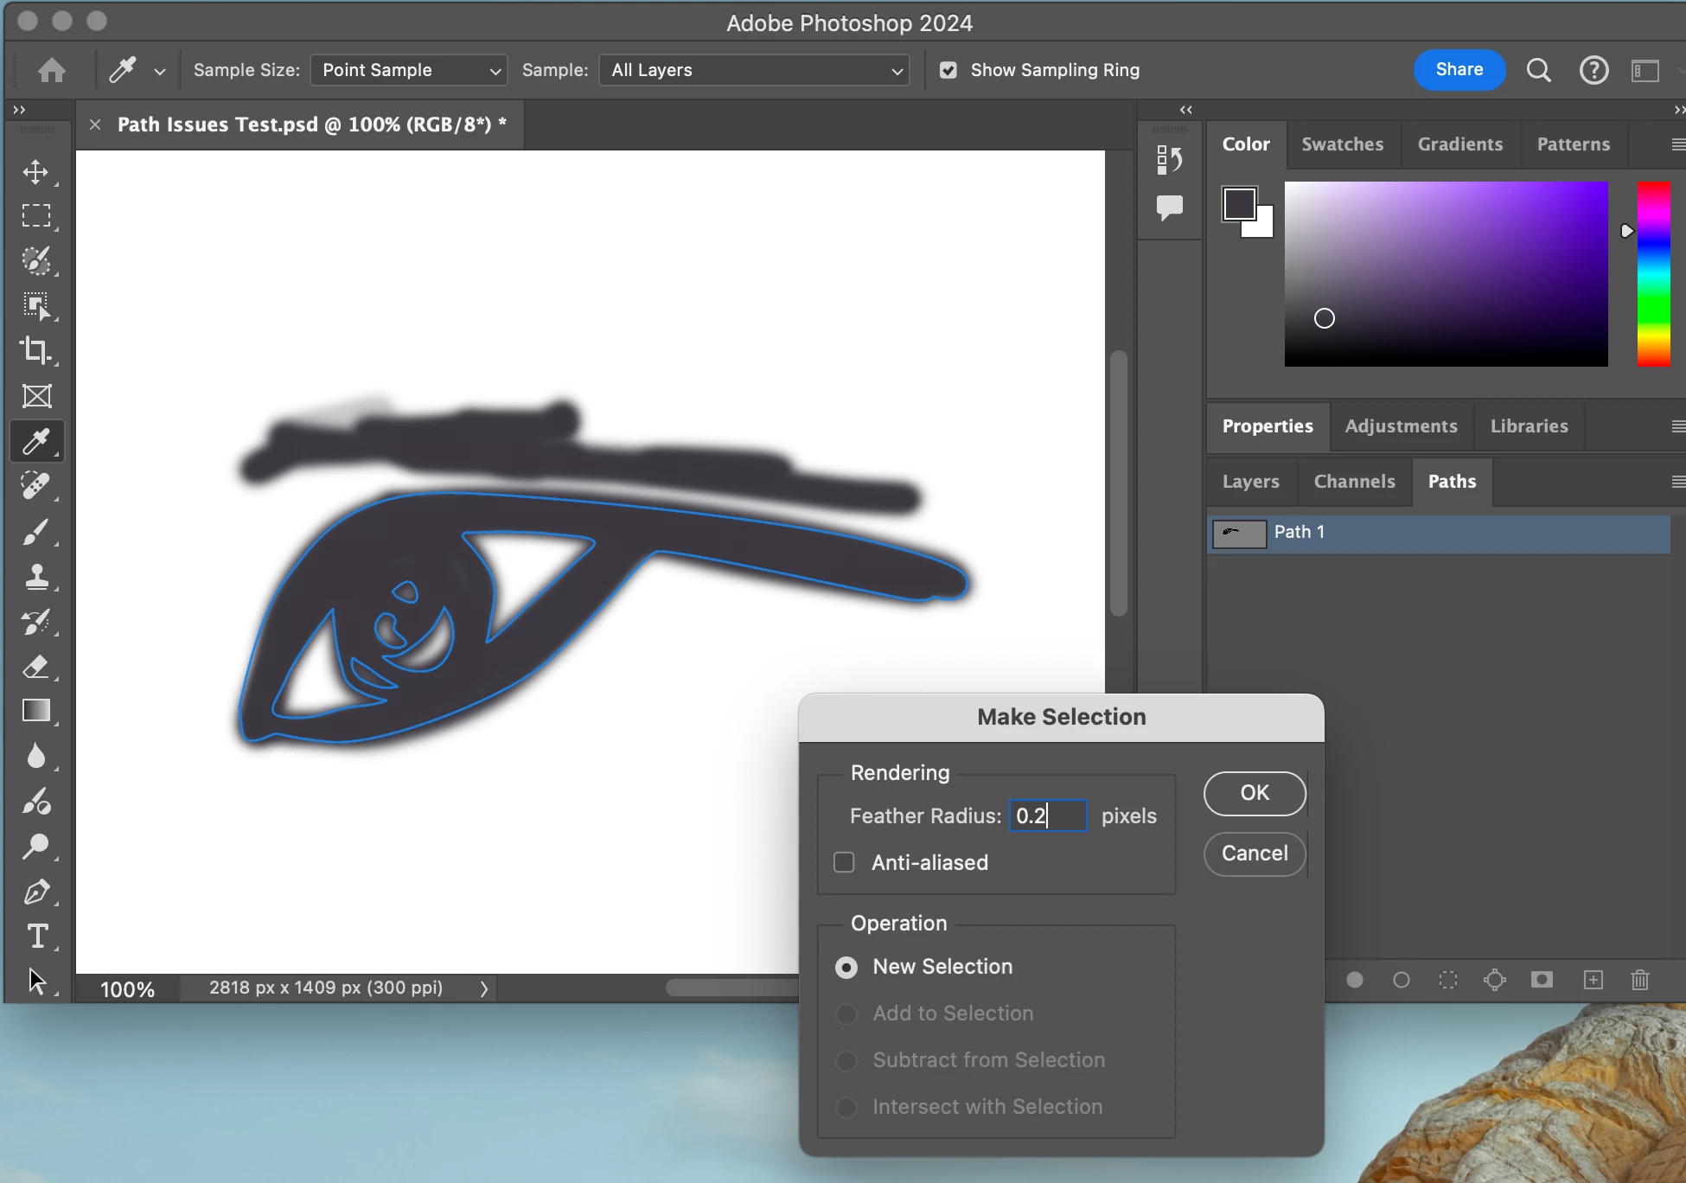The height and width of the screenshot is (1183, 1686).
Task: Switch to the Swatches tab
Action: pos(1342,144)
